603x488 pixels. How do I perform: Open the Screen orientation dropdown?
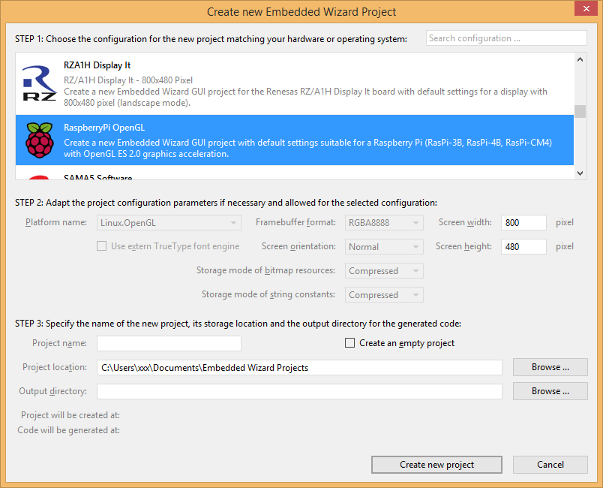385,247
